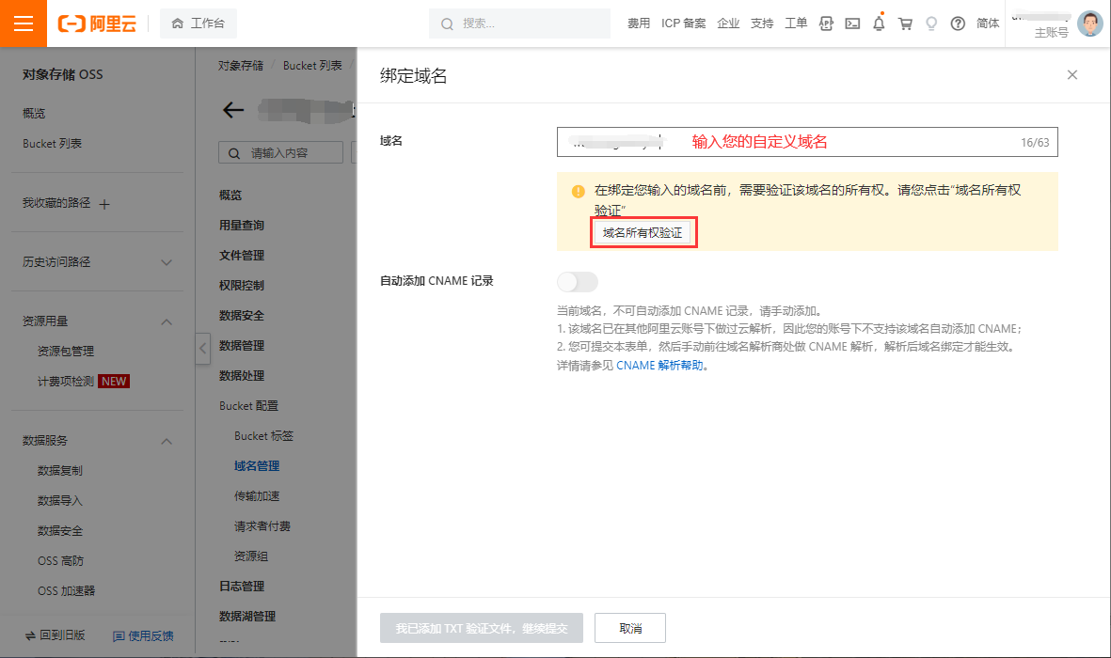Click the user avatar picture

pyautogui.click(x=1089, y=23)
